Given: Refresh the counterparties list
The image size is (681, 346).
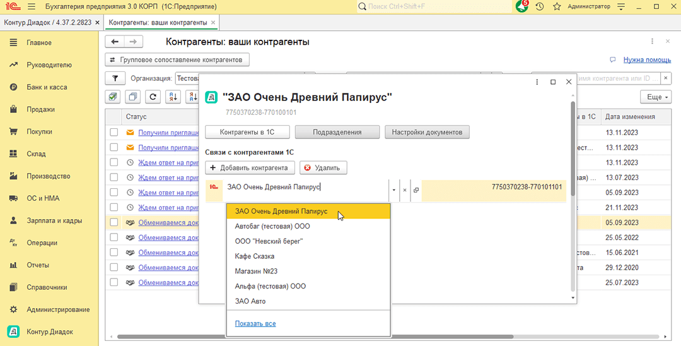Looking at the screenshot, I should click(153, 97).
